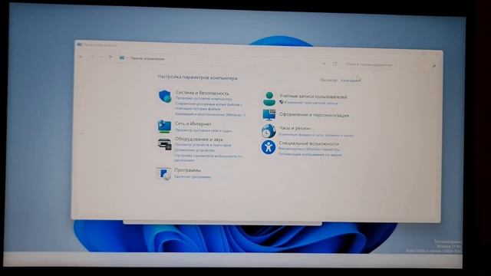The height and width of the screenshot is (276, 491).
Task: Click the mobility settings link
Action: [x=208, y=157]
